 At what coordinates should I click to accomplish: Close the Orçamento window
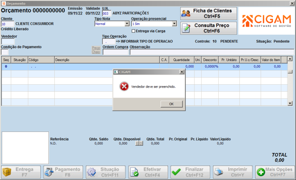[x=292, y=3]
